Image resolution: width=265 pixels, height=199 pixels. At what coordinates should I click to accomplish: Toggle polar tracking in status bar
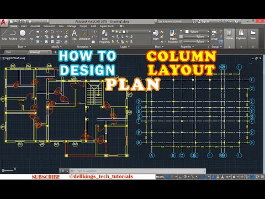pos(185,177)
